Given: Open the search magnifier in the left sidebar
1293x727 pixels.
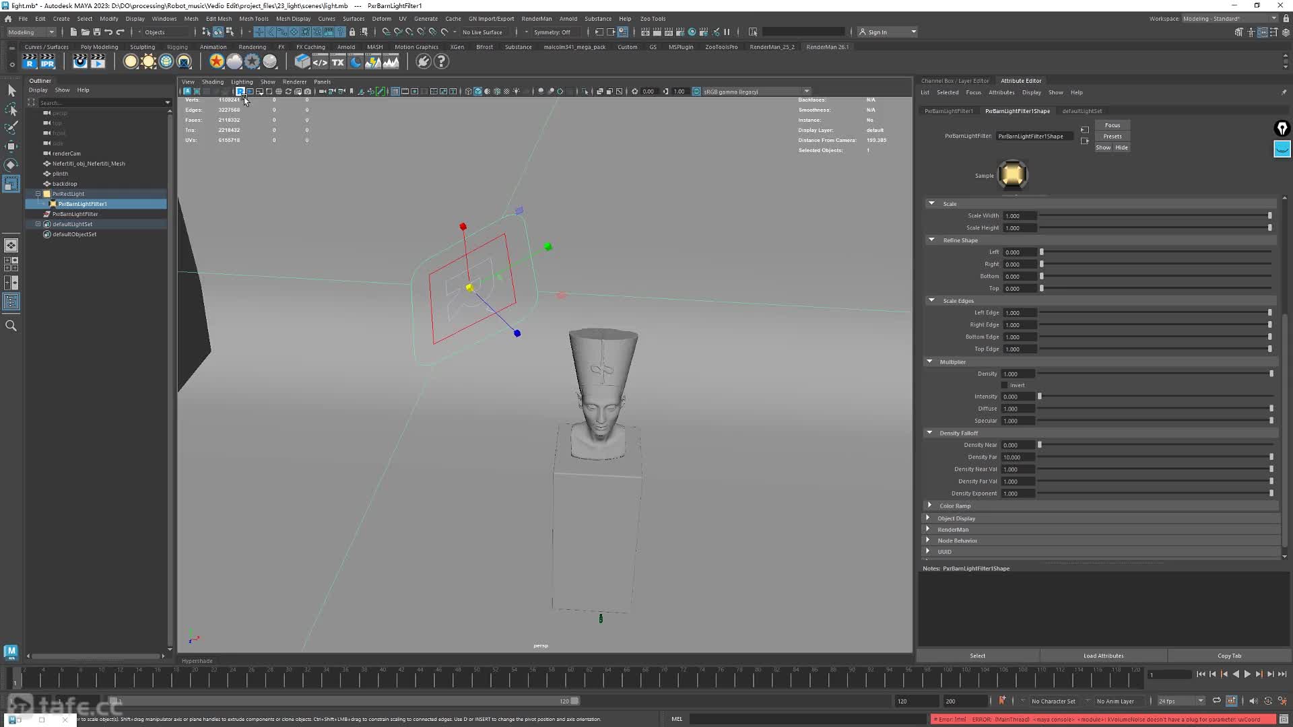Looking at the screenshot, I should (11, 326).
